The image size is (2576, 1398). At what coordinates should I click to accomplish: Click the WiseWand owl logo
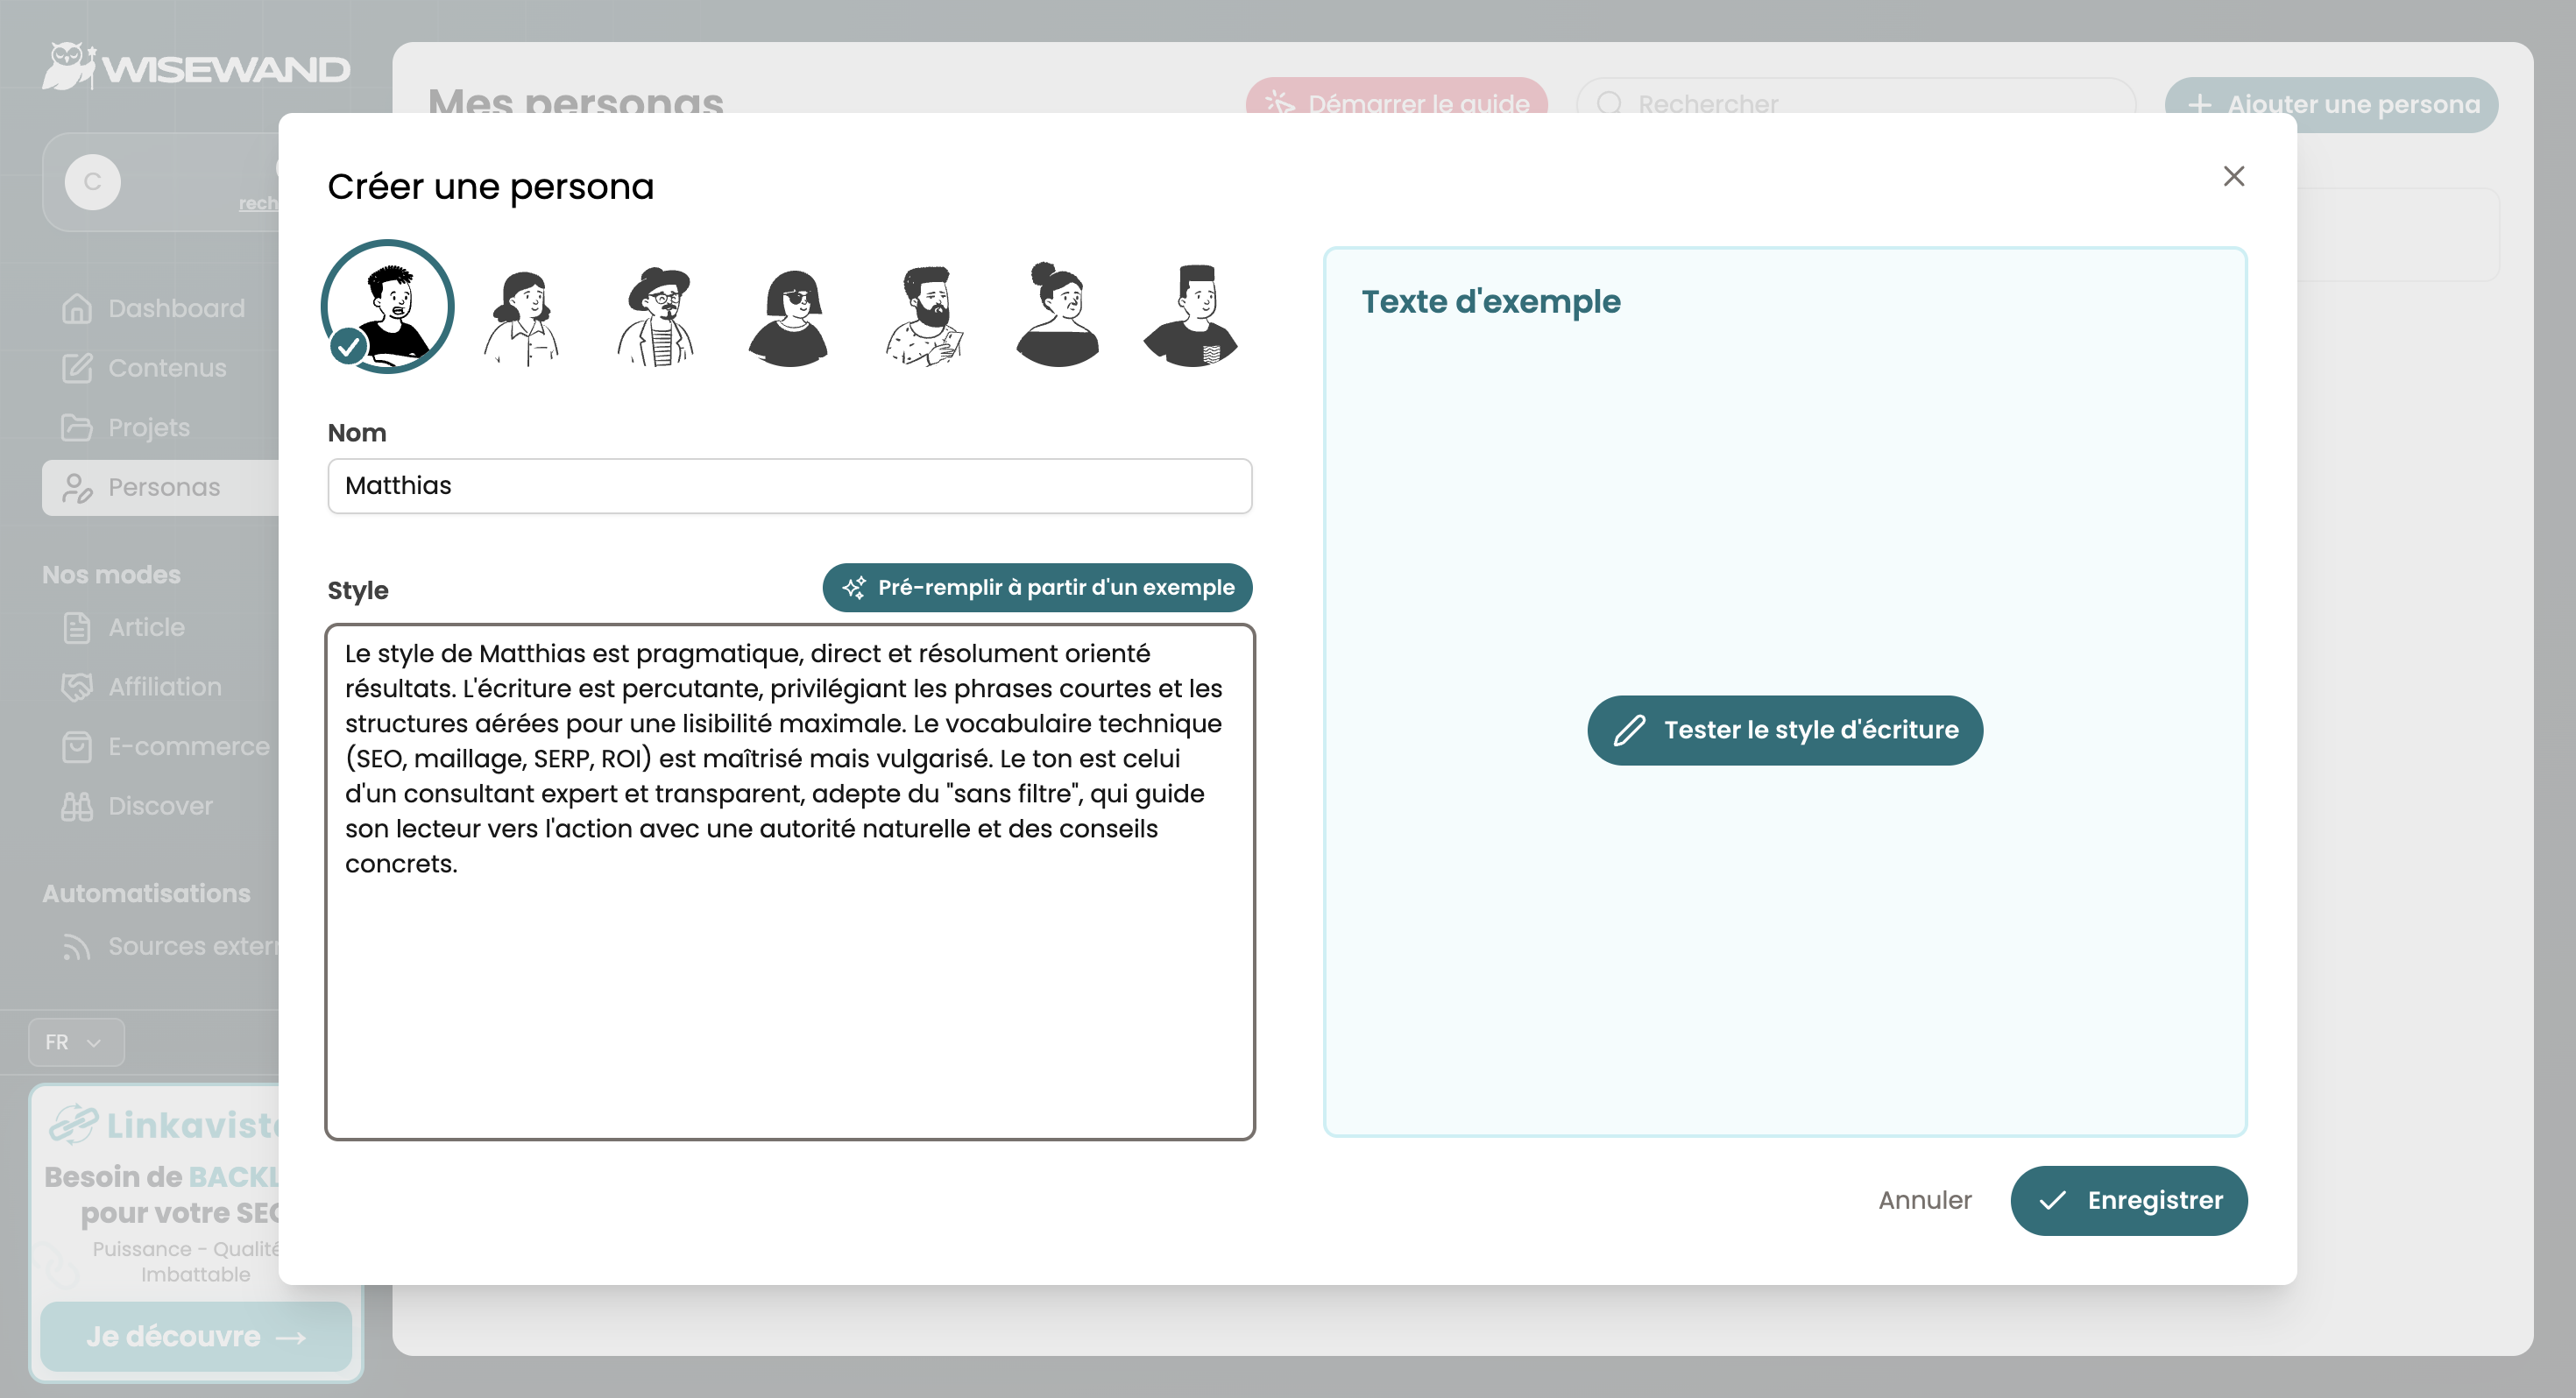pos(68,67)
